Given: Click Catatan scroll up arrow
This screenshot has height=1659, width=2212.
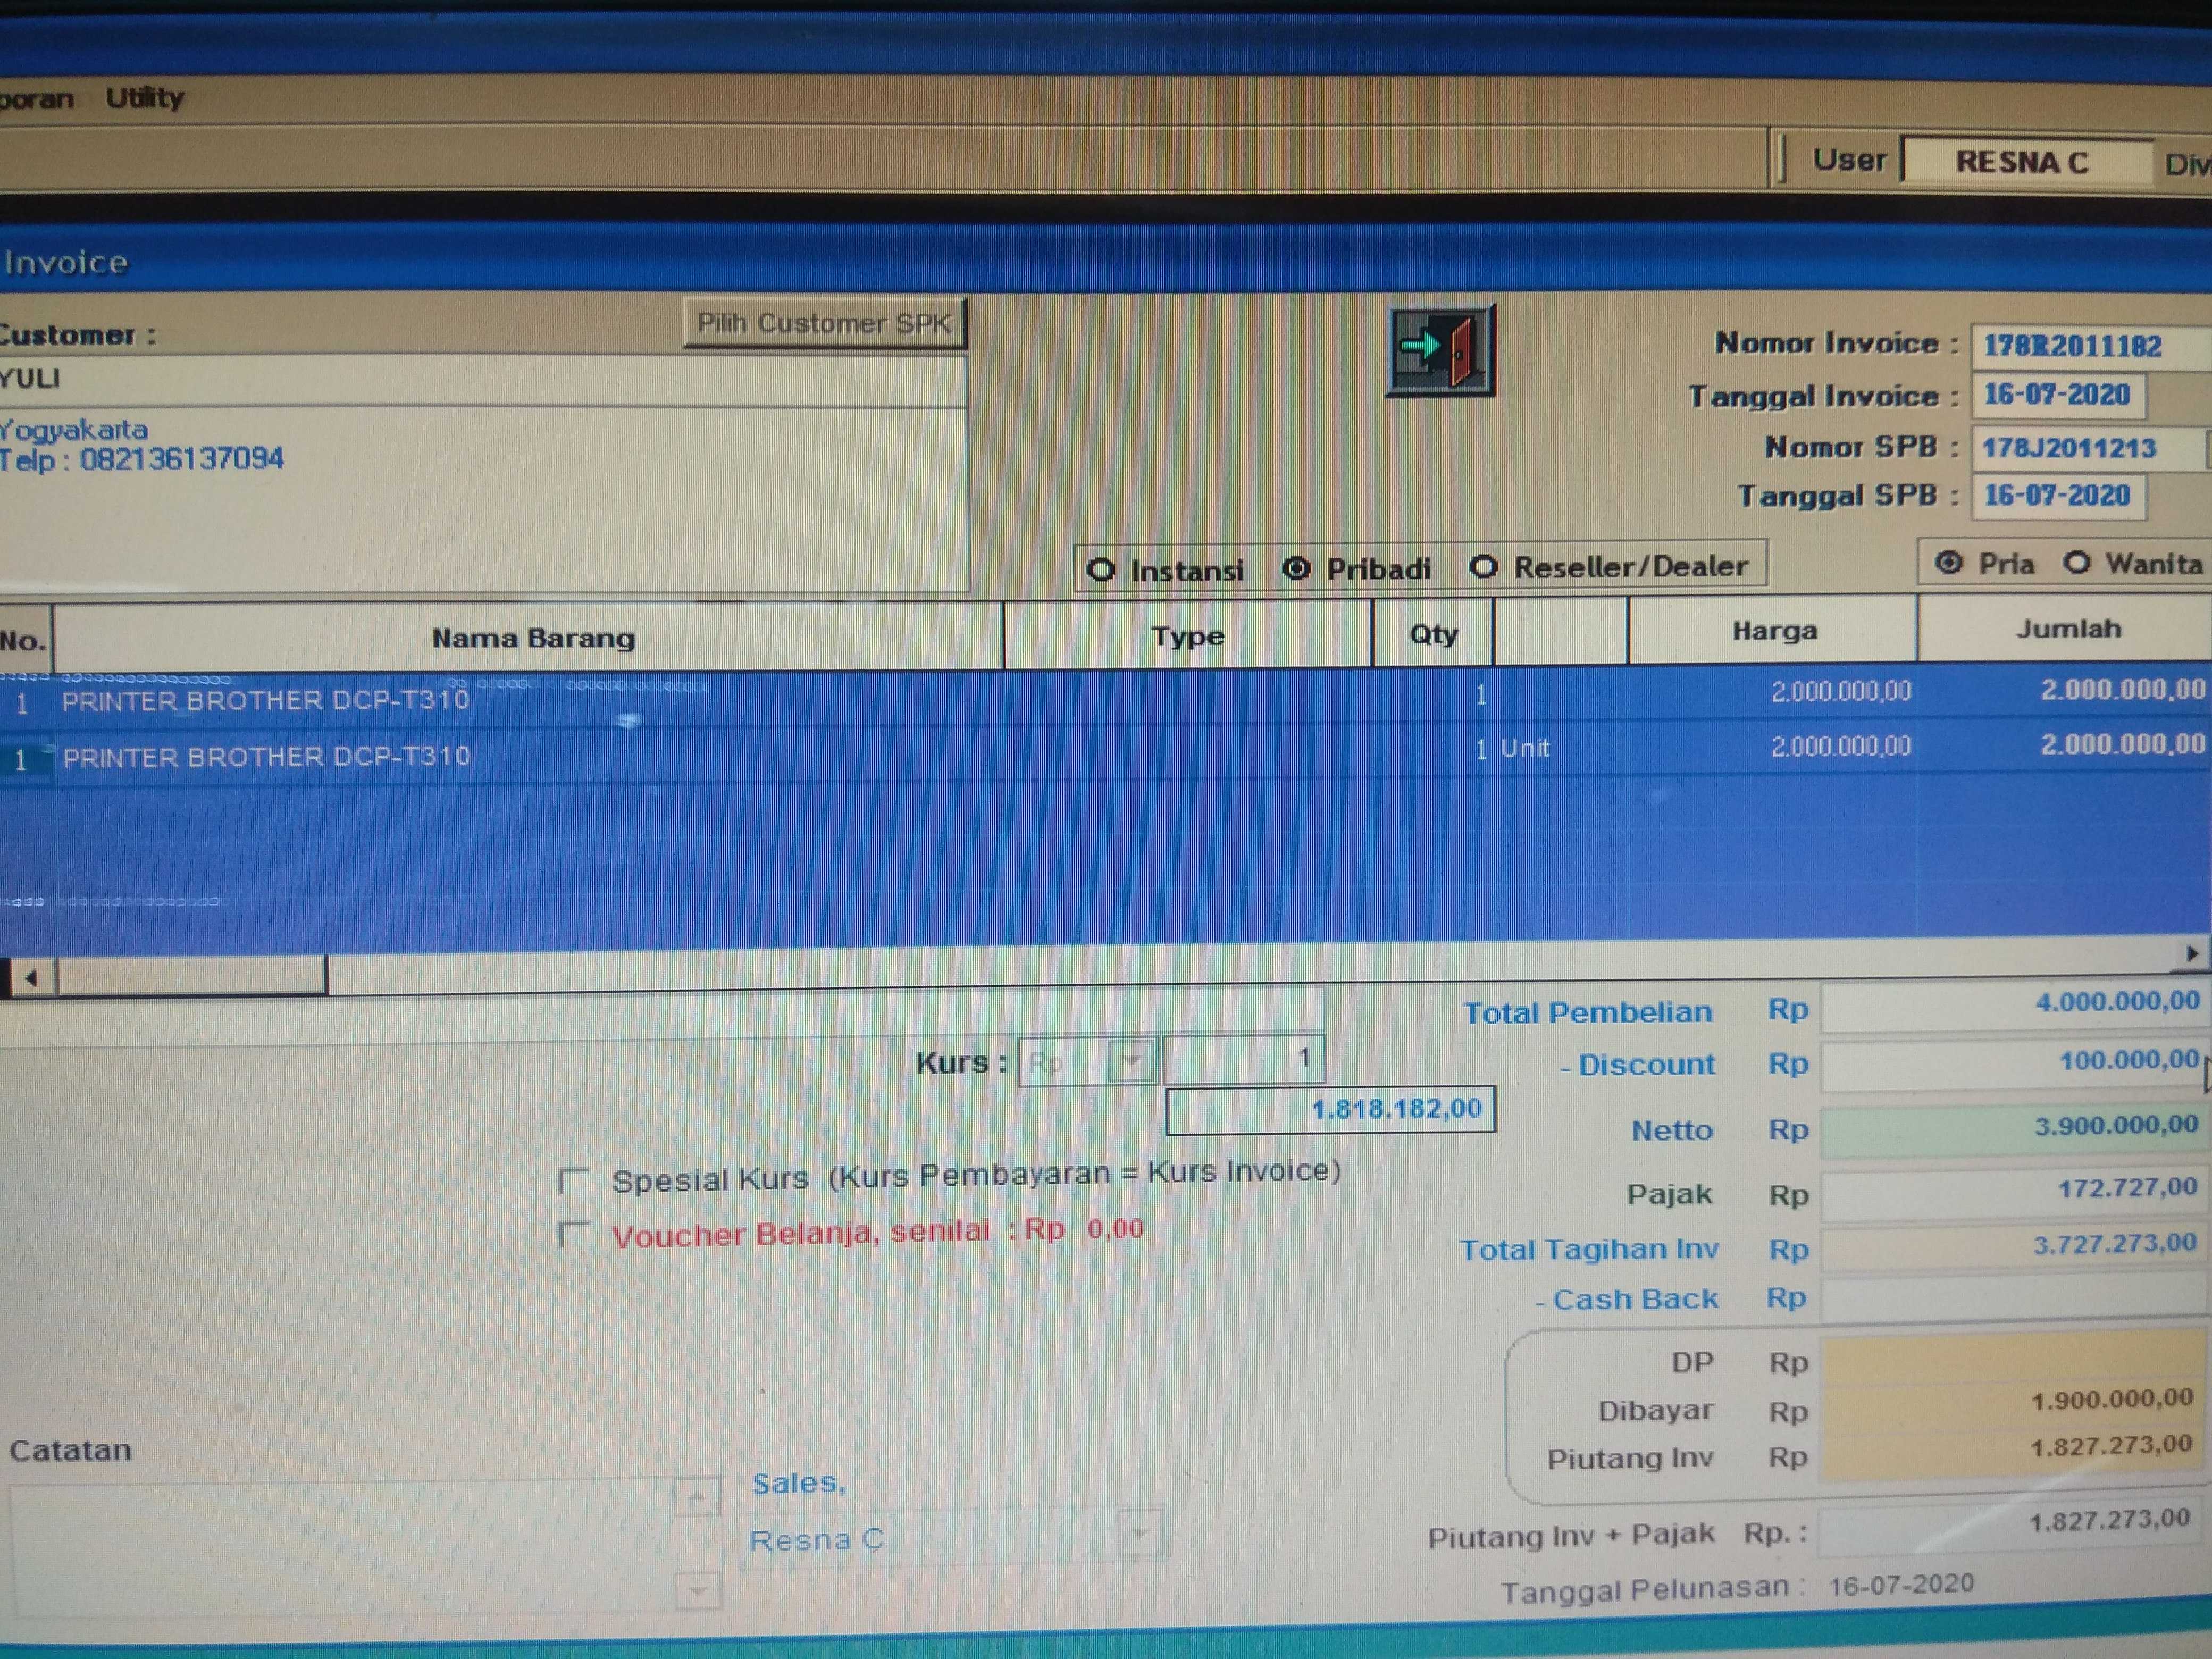Looking at the screenshot, I should click(x=697, y=1498).
